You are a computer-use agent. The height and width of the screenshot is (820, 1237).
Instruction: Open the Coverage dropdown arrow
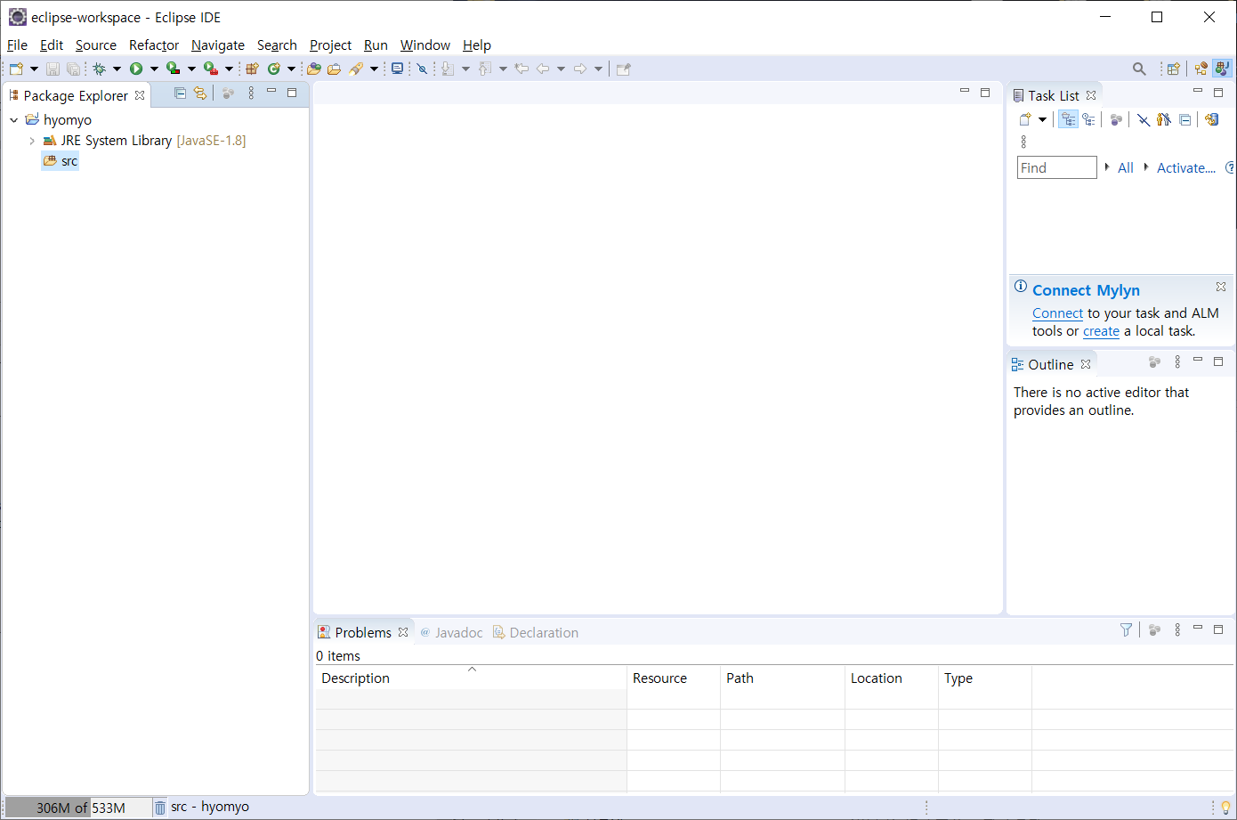tap(191, 69)
